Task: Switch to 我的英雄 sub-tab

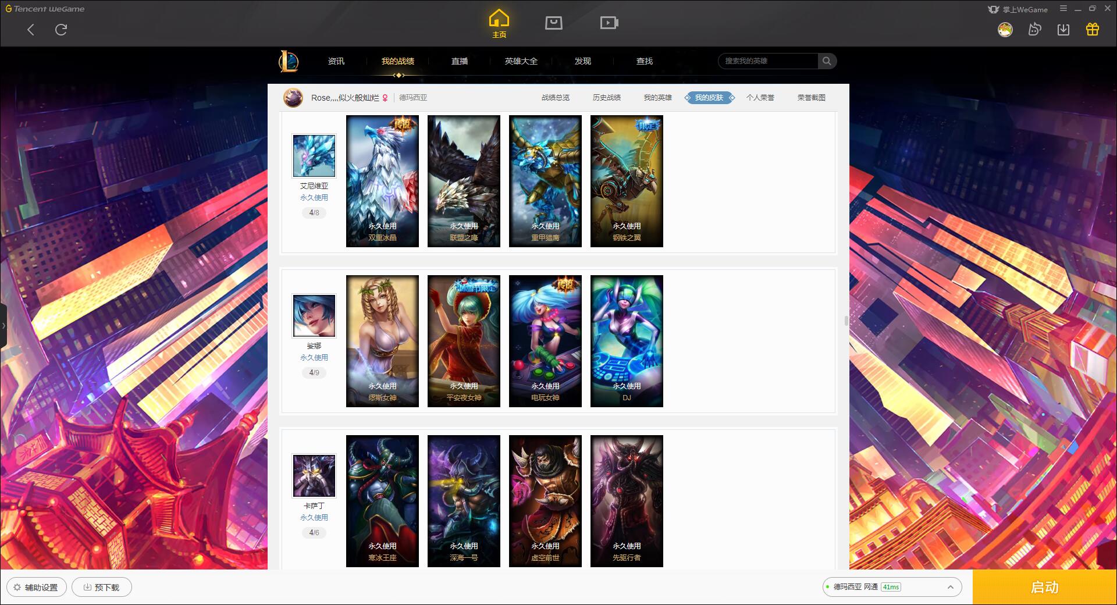Action: click(658, 98)
